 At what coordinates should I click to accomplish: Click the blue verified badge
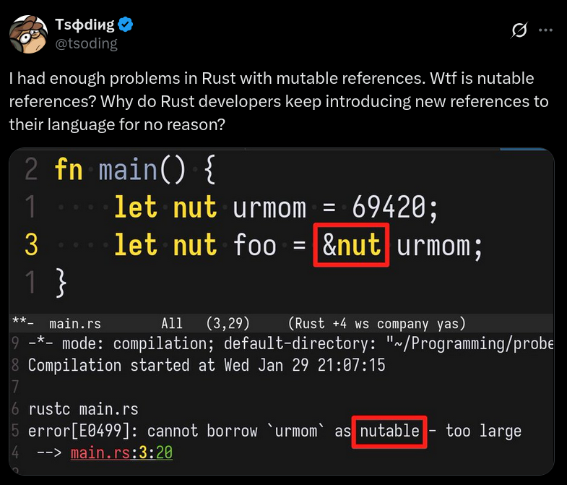pyautogui.click(x=126, y=25)
